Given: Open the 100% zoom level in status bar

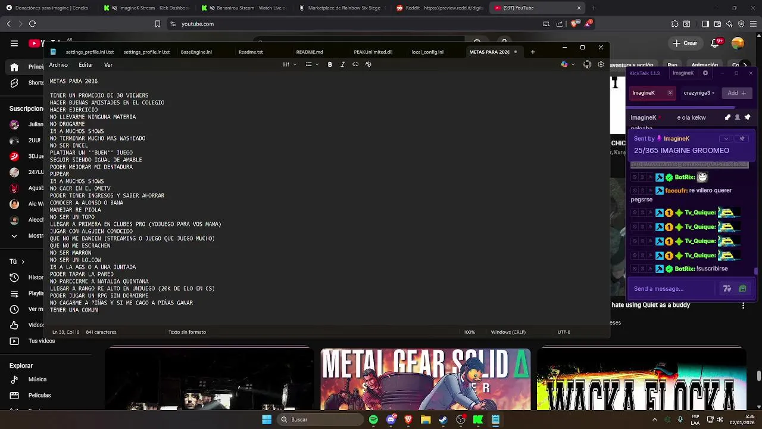Looking at the screenshot, I should 469,332.
